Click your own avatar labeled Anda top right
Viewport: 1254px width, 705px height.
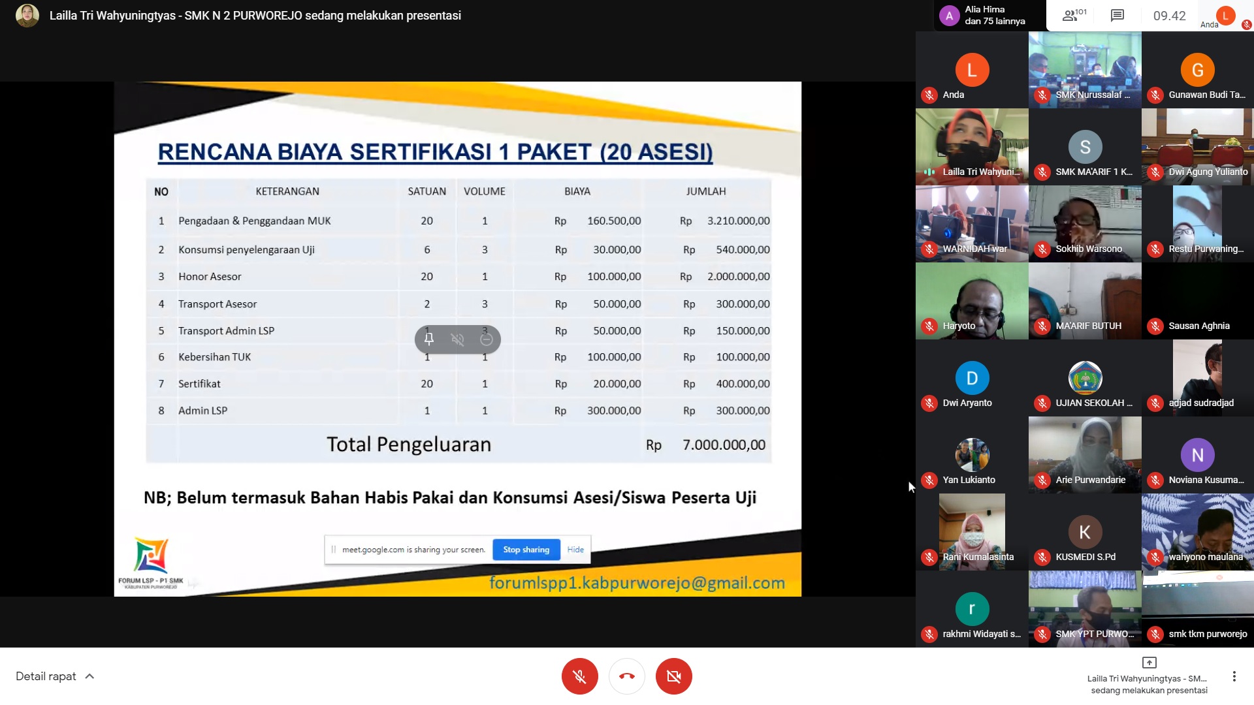tap(1225, 16)
